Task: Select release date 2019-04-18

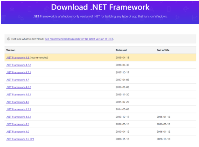Action: coord(122,57)
